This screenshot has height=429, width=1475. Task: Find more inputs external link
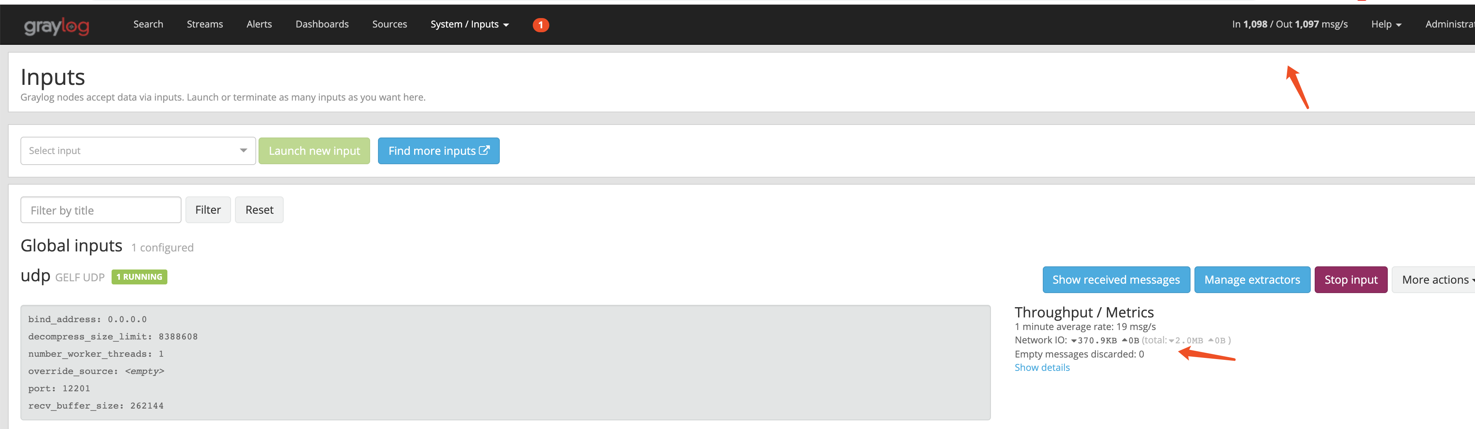point(438,150)
